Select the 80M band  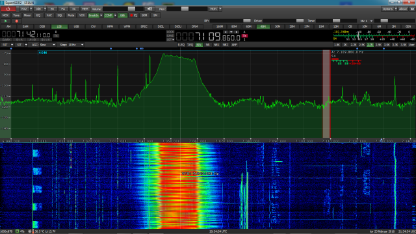coord(234,27)
